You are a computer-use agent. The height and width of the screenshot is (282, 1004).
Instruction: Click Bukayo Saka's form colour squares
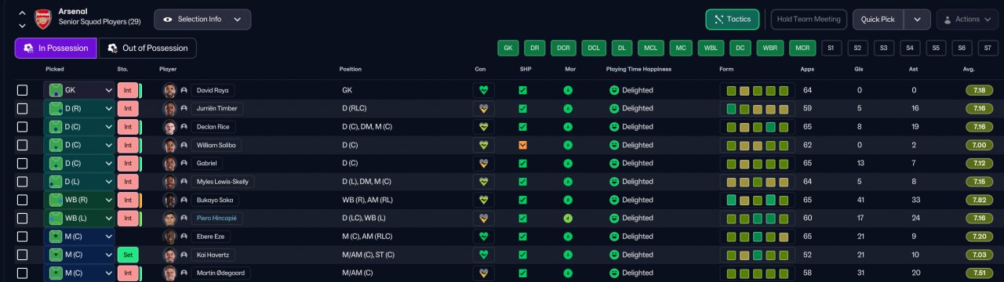(x=758, y=200)
